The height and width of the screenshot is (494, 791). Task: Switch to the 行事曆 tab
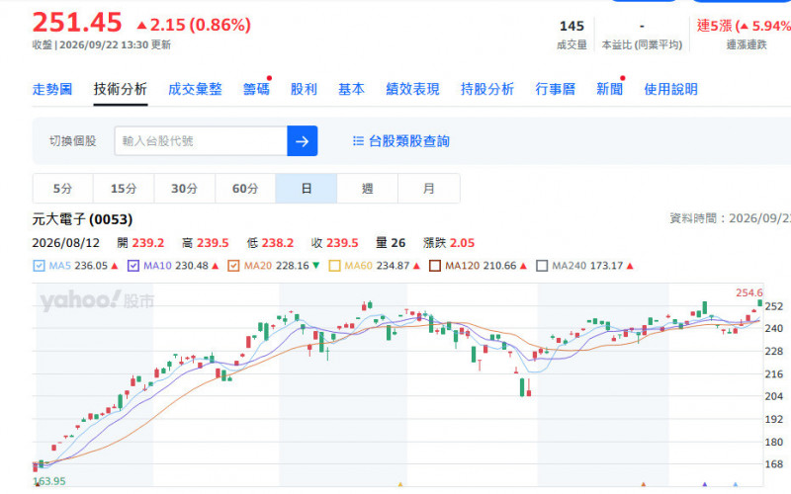556,90
